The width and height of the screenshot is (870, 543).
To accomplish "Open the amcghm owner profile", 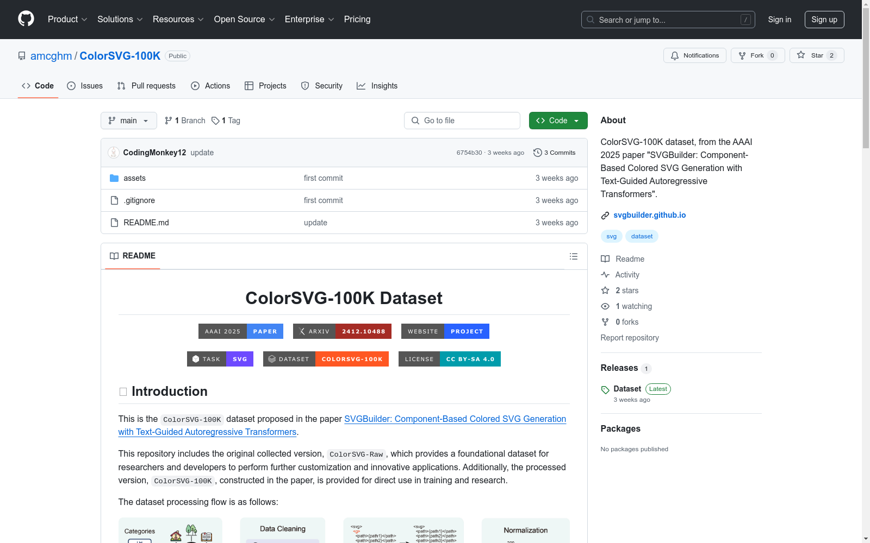I will pyautogui.click(x=51, y=56).
